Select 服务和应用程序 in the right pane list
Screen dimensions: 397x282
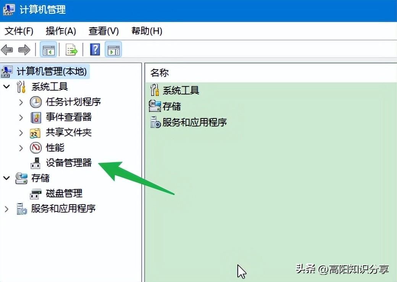click(188, 122)
